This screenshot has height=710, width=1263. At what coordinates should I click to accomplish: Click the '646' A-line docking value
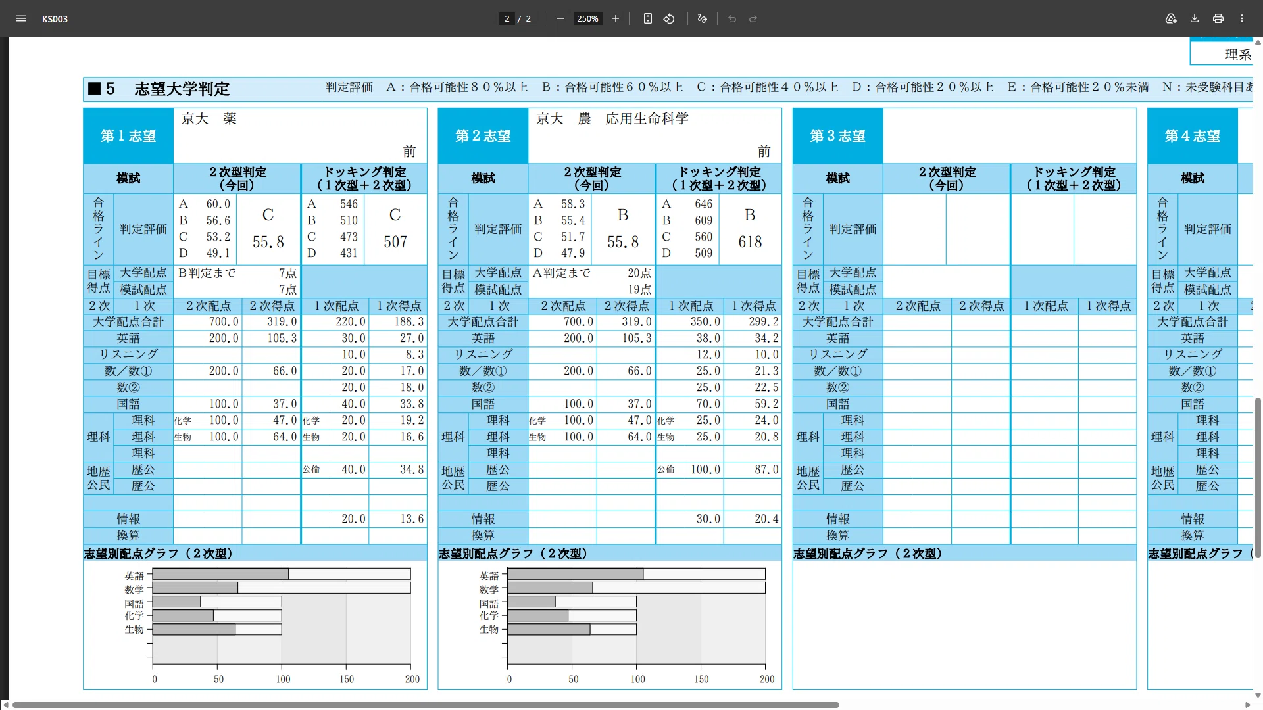pos(703,204)
